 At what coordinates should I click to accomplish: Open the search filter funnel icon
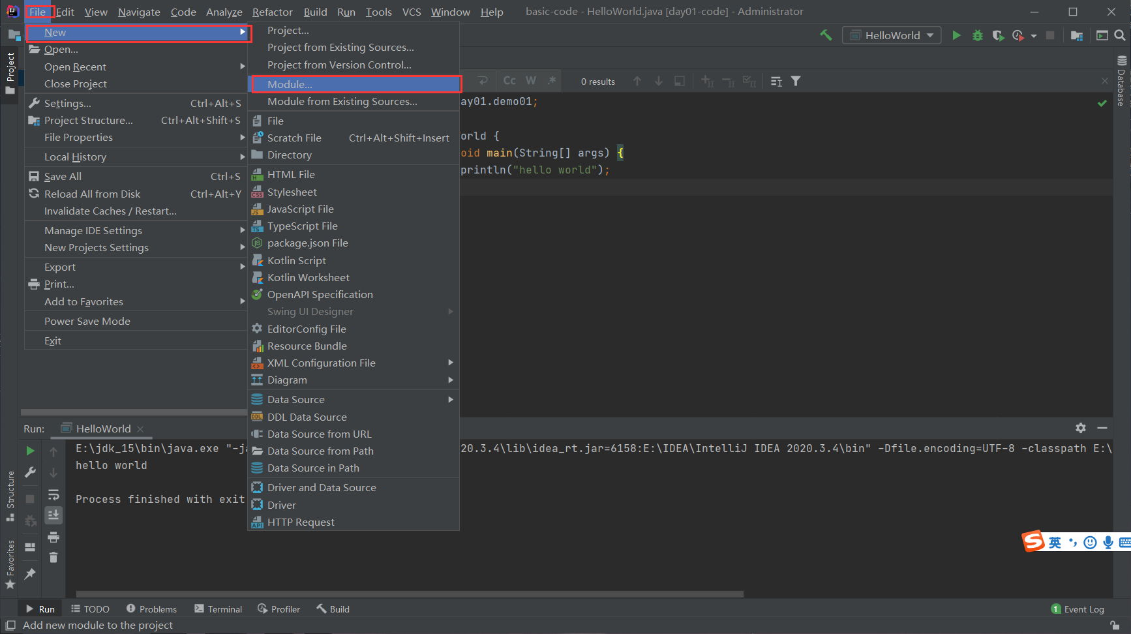[x=796, y=81]
